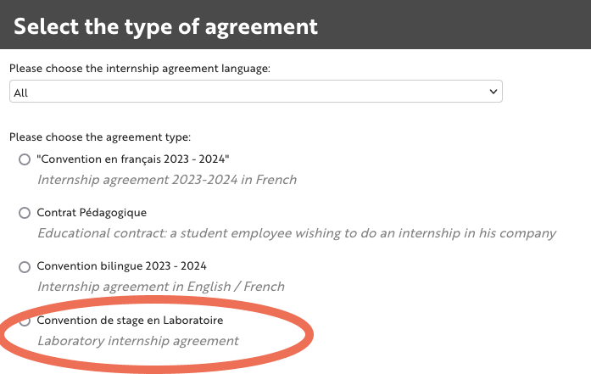Click the 'Internship agreement 2023-2024 in French' description
The height and width of the screenshot is (374, 591).
[x=167, y=180]
